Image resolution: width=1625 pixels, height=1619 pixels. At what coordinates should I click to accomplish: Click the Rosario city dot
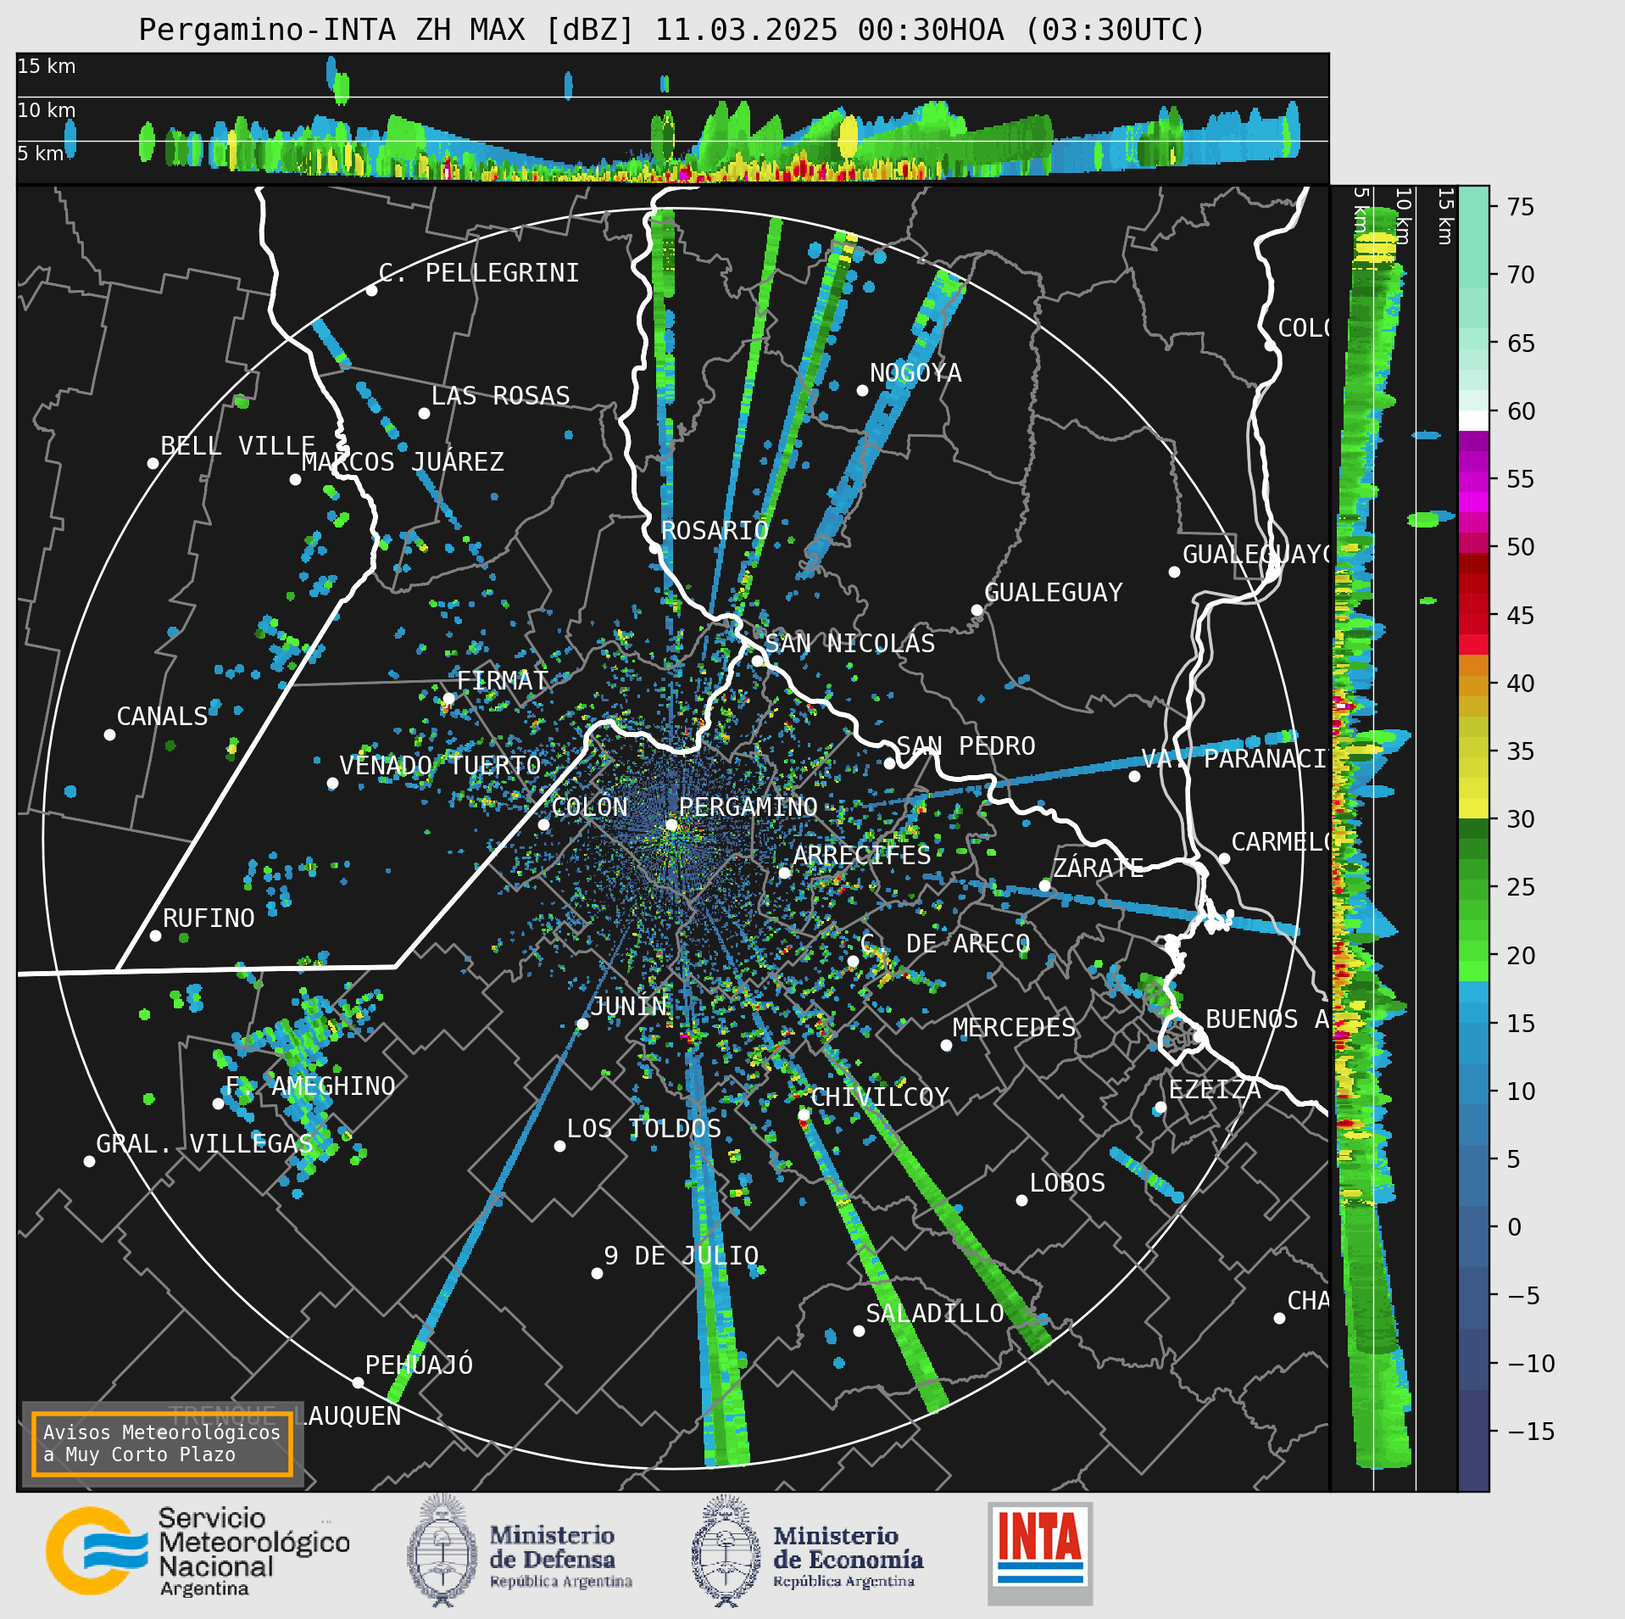coord(654,549)
